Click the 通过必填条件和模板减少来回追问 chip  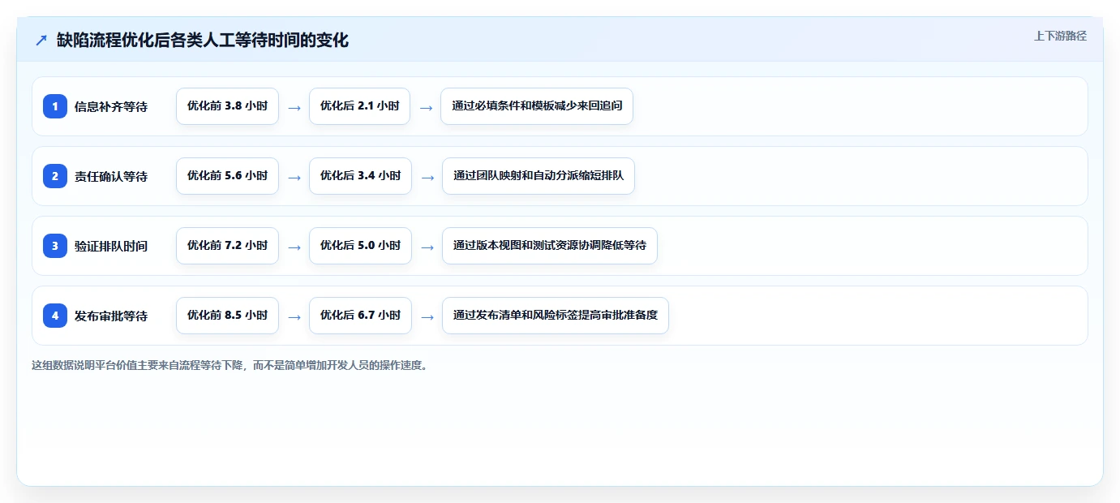[x=537, y=106]
